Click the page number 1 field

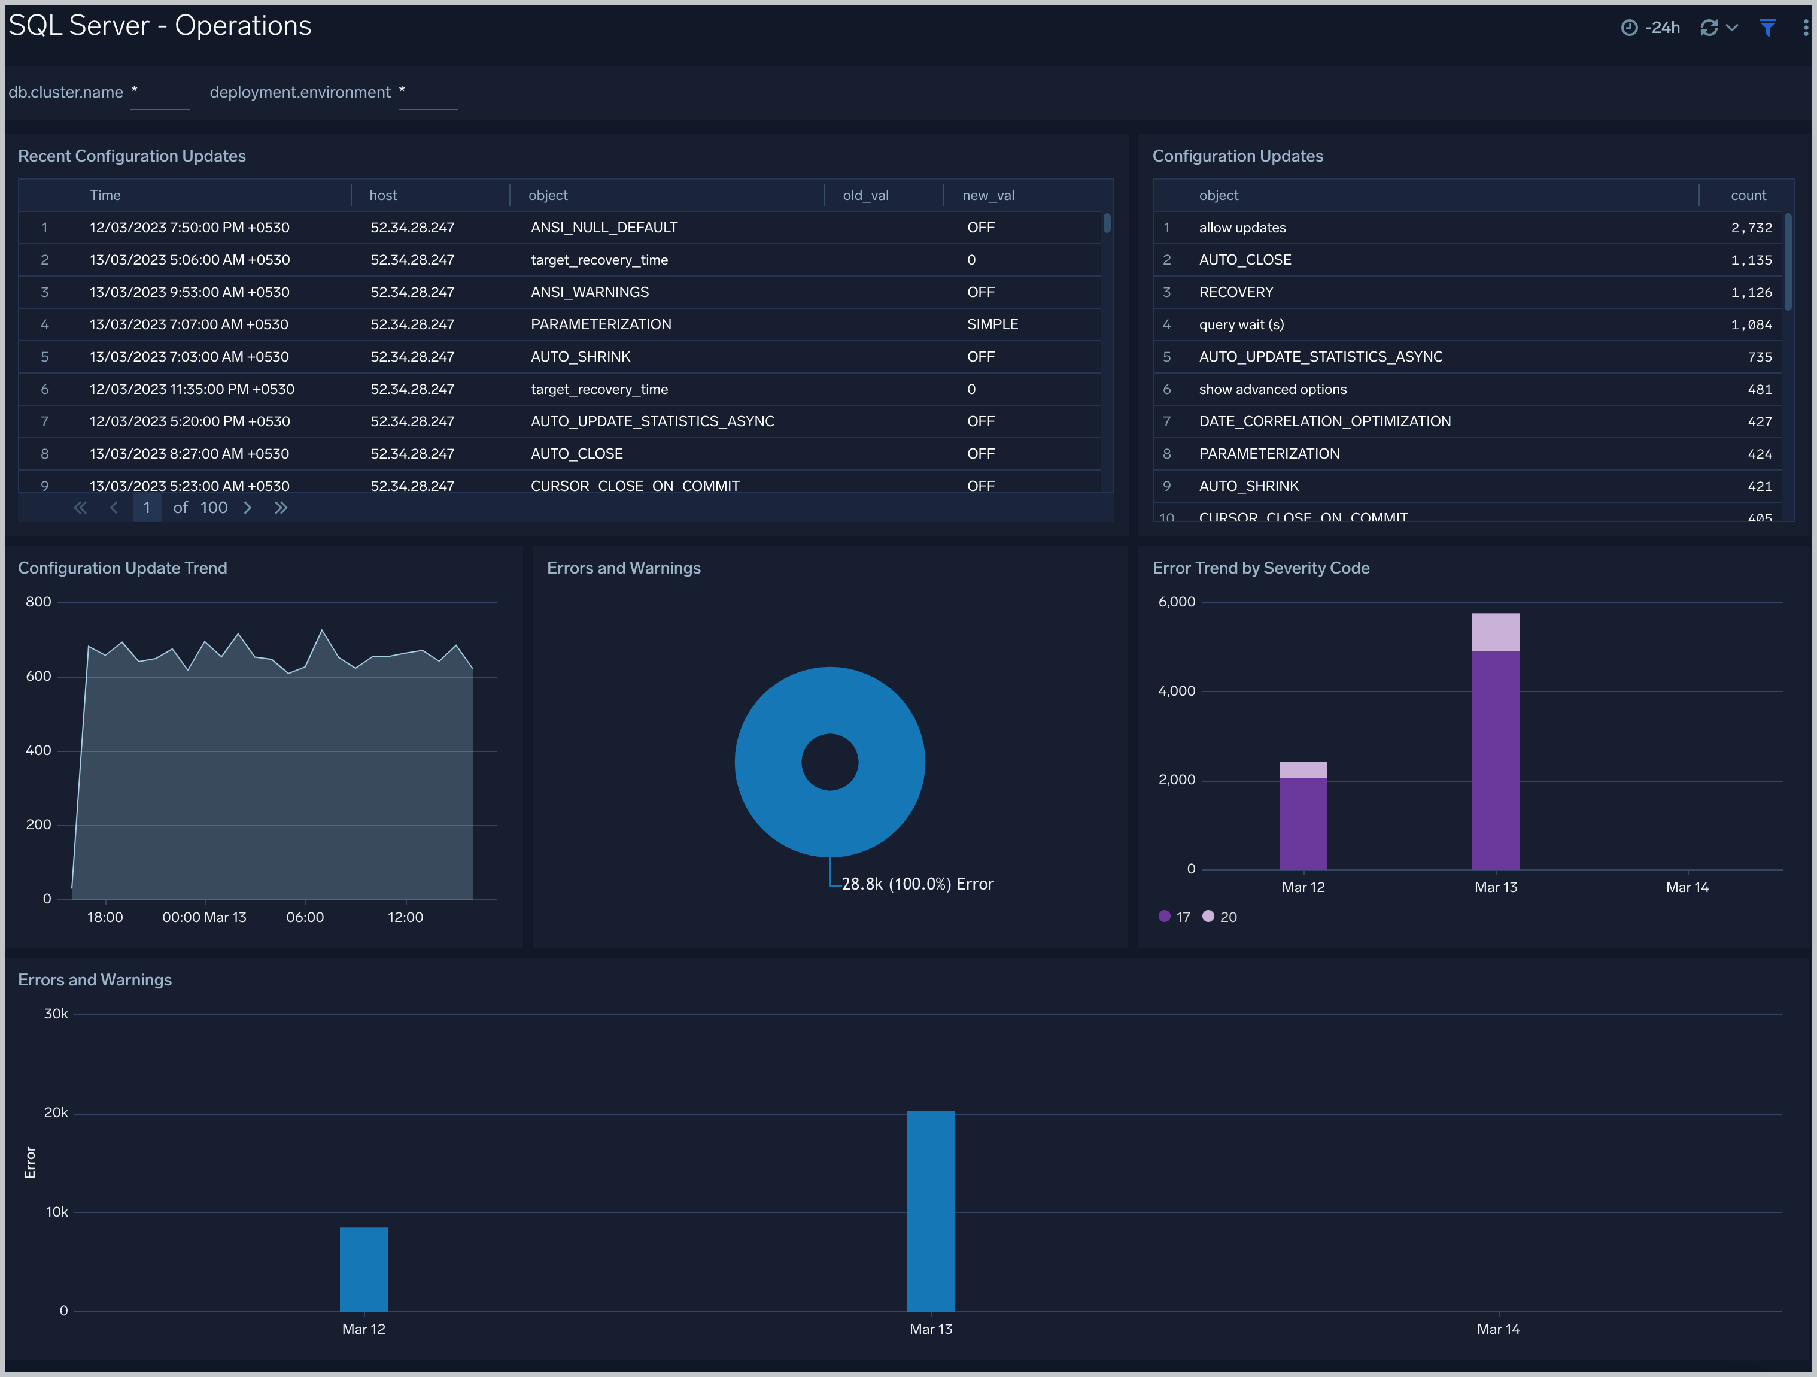(147, 508)
